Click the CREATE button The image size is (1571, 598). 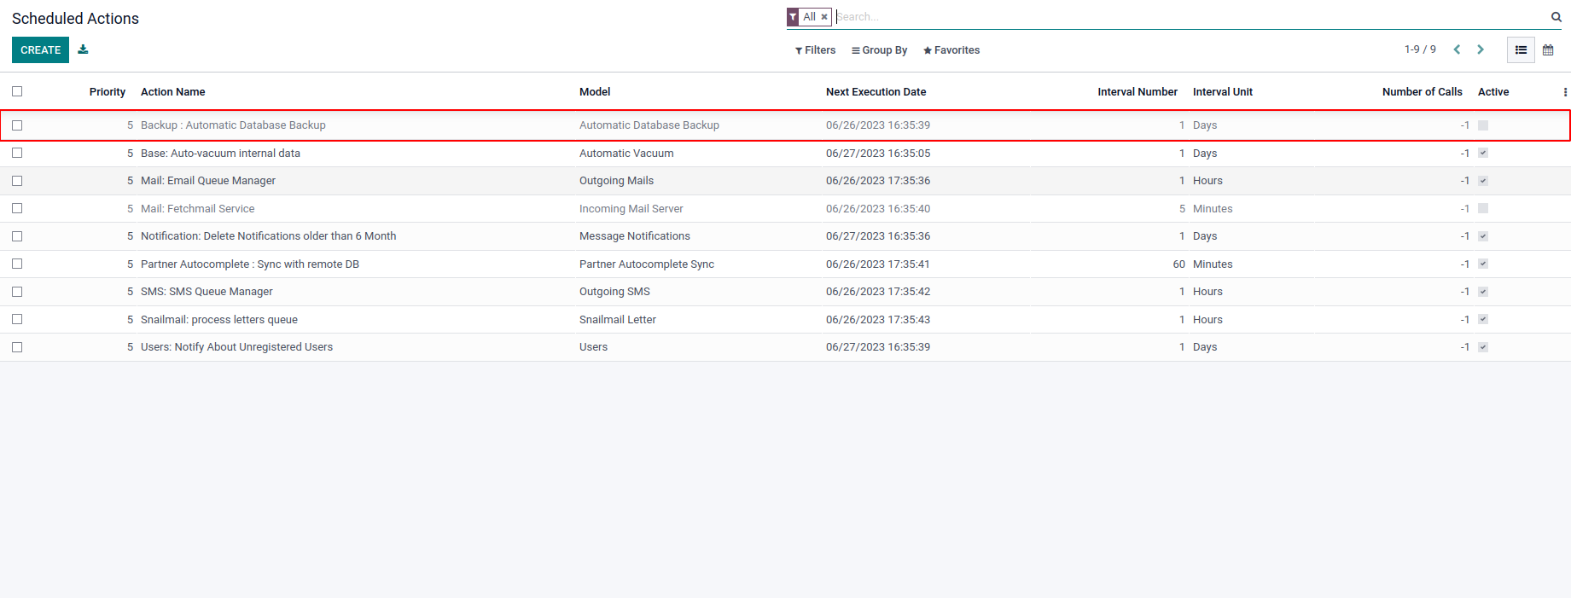pyautogui.click(x=40, y=50)
